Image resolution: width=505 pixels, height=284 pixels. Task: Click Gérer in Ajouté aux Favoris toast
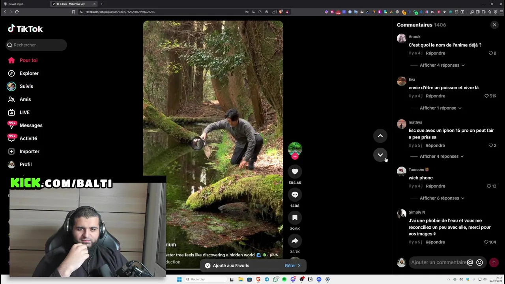292,266
